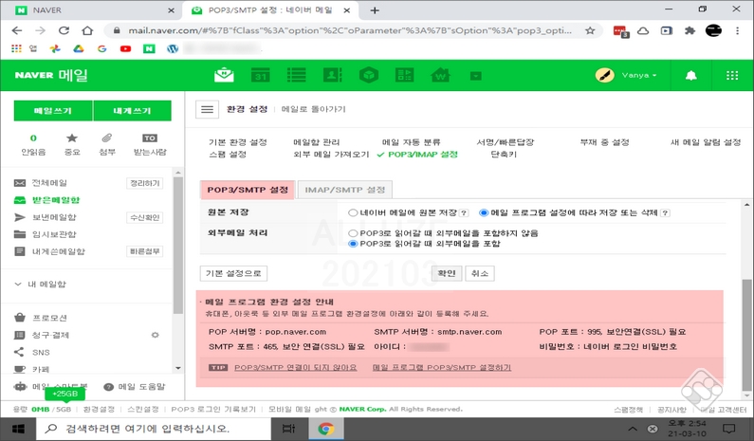The image size is (754, 441).
Task: Open the Naver Works home icon
Action: coord(440,75)
